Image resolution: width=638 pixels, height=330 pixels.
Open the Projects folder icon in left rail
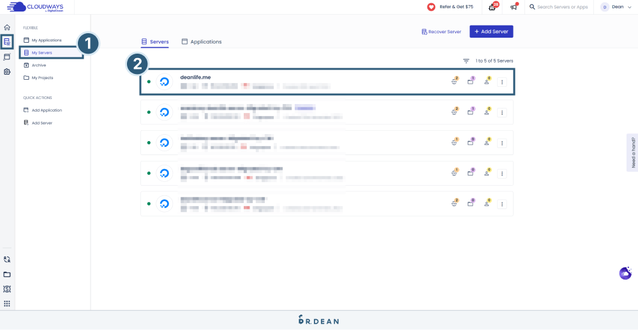7,274
